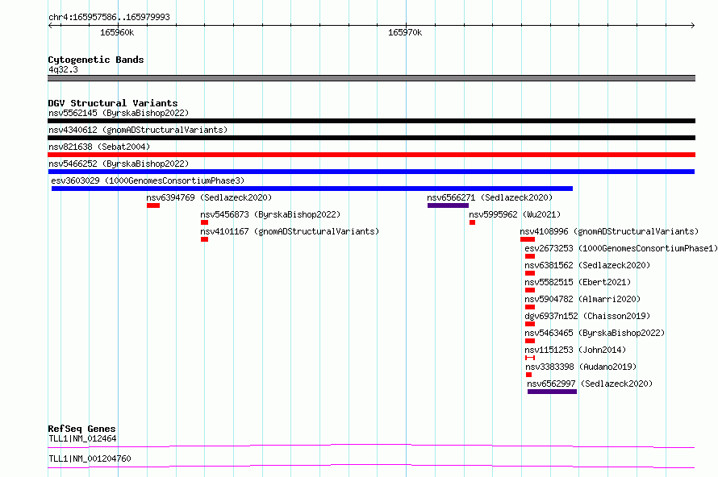Click the nsv3383398 (Audano2019) text
Viewport: 718px width, 477px height.
581,367
